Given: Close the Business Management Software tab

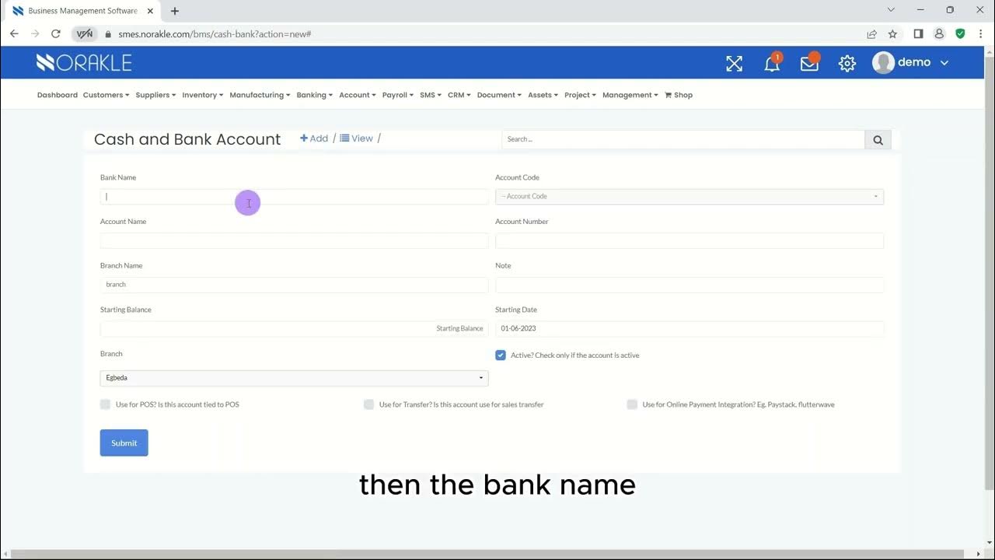Looking at the screenshot, I should [x=150, y=11].
